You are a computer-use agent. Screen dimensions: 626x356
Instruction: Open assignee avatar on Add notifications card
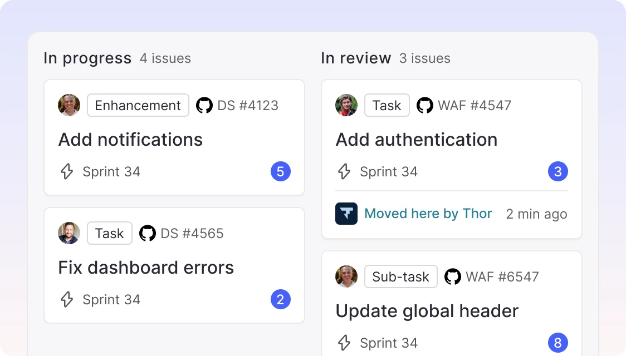pyautogui.click(x=69, y=105)
